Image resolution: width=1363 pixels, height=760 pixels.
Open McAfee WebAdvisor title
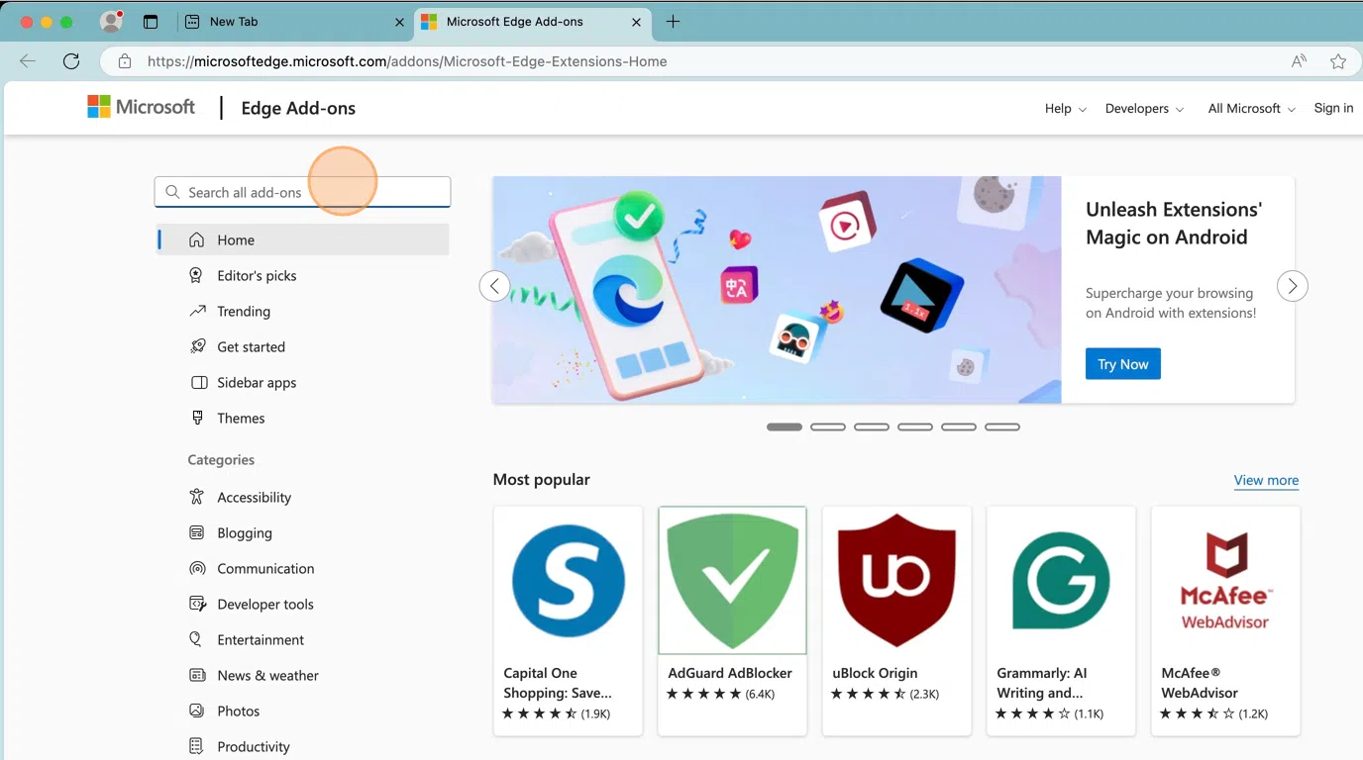click(x=1200, y=683)
